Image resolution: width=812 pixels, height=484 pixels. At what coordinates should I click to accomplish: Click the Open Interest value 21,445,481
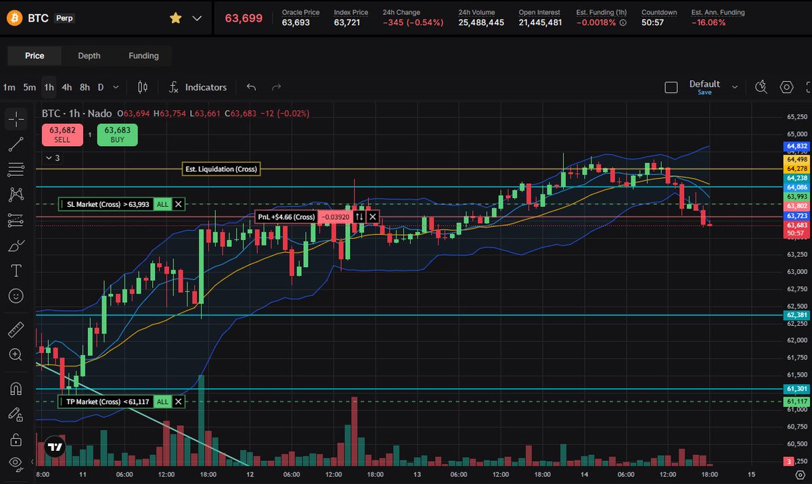tap(541, 22)
